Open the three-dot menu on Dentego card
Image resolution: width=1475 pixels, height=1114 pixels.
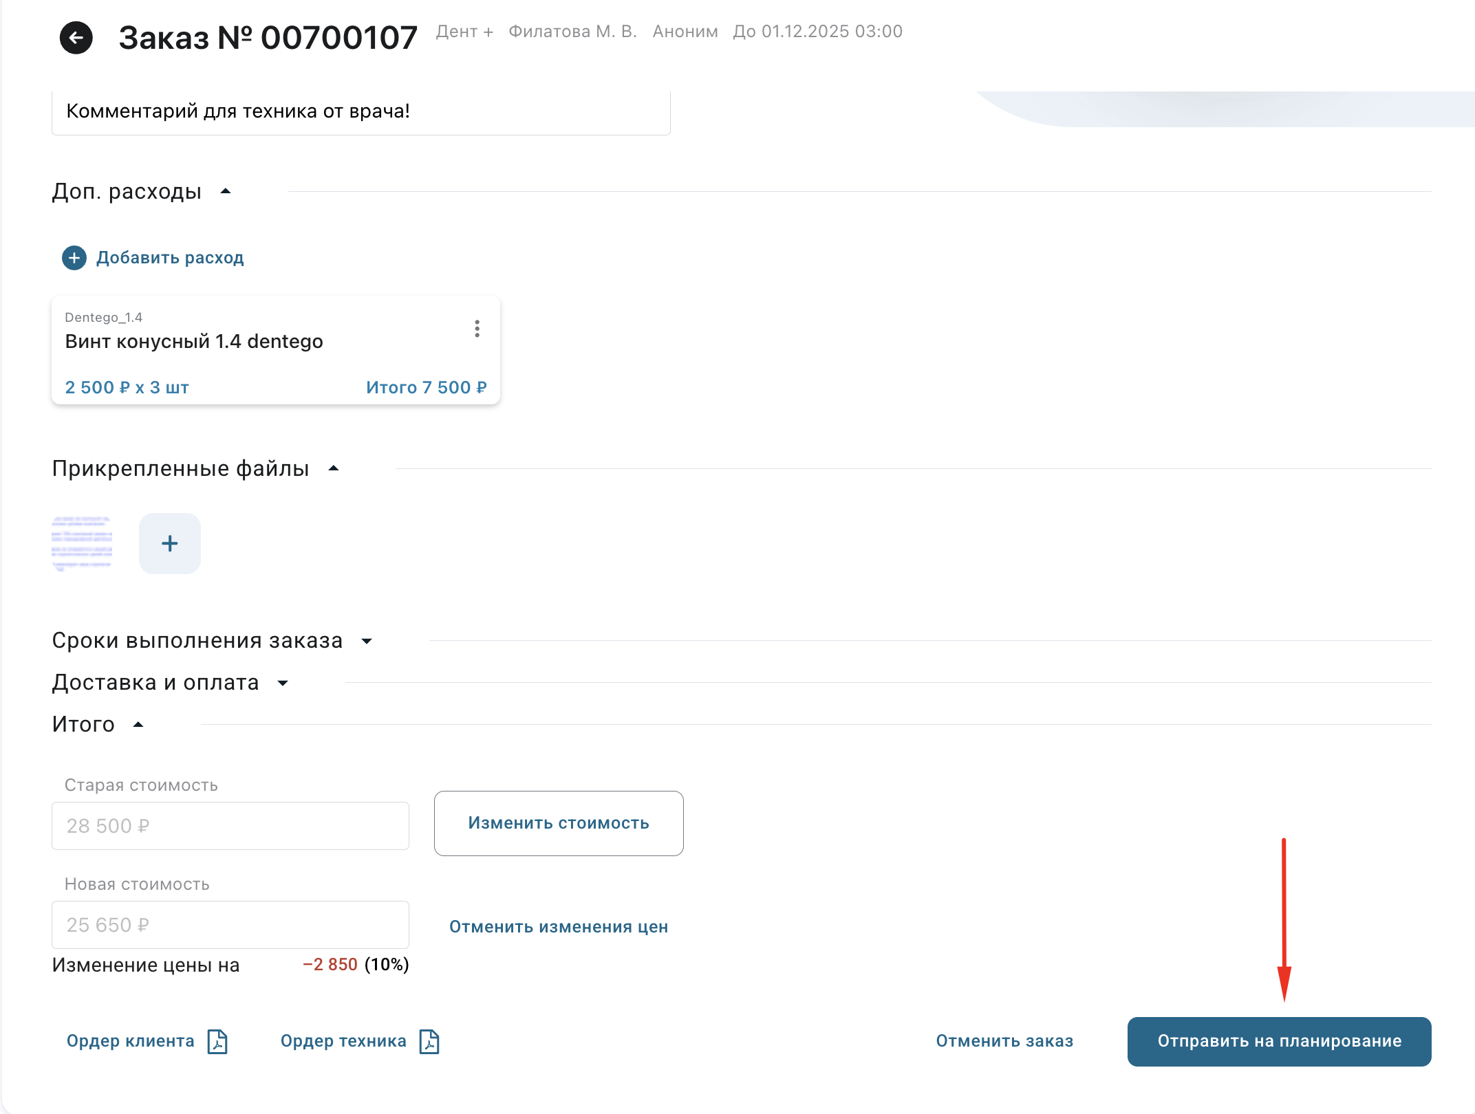tap(477, 329)
